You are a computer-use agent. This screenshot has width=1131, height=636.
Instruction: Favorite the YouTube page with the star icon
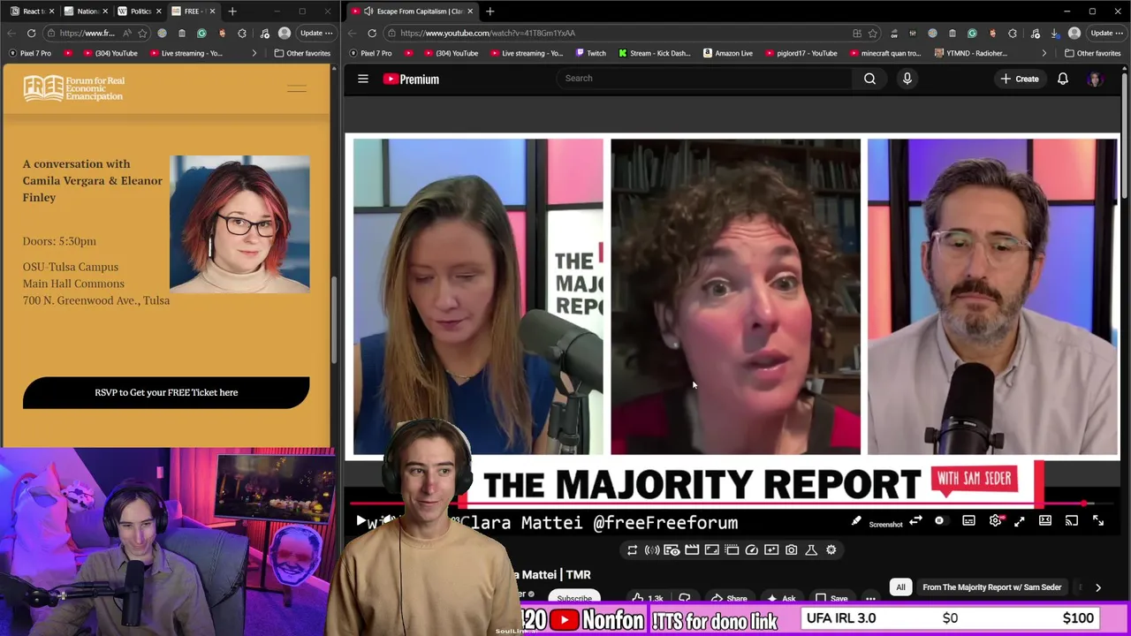[x=873, y=34]
